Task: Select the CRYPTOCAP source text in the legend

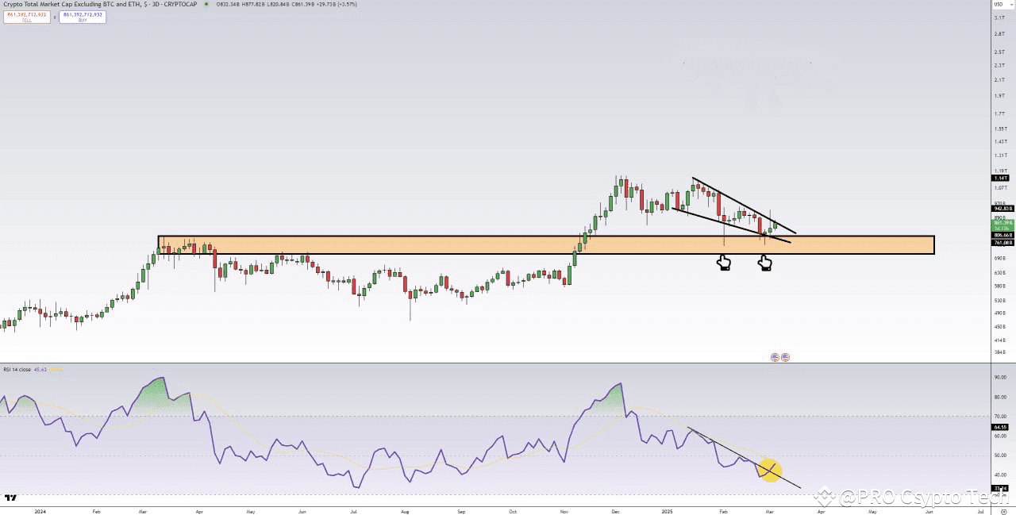Action: 179,4
